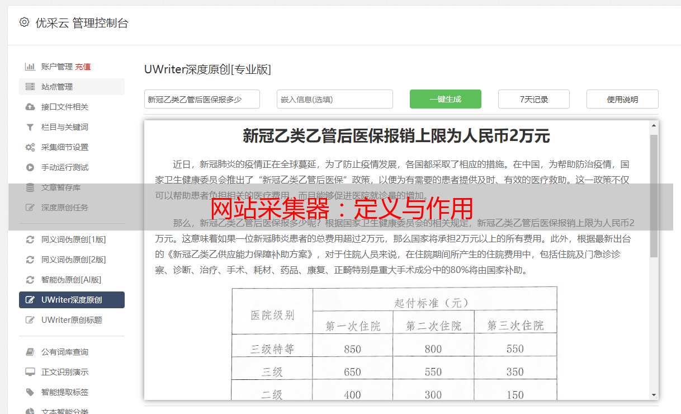681x414 pixels.
Task: Click the book icon for 公有词库查询
Action: 30,352
